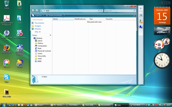This screenshot has width=172, height=107.
Task: Click the Explorer help question mark icon
Action: (x=134, y=15)
